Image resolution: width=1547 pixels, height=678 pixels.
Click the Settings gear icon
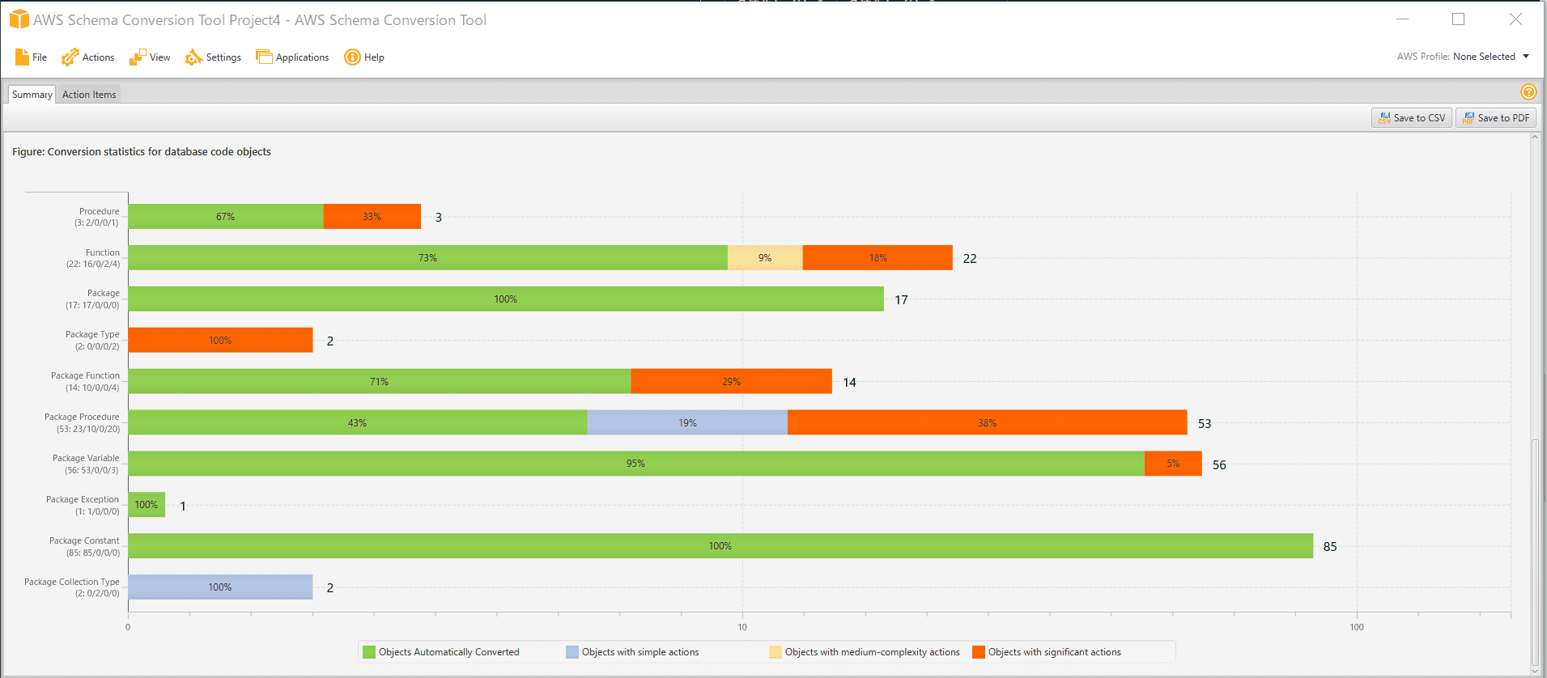pos(193,57)
